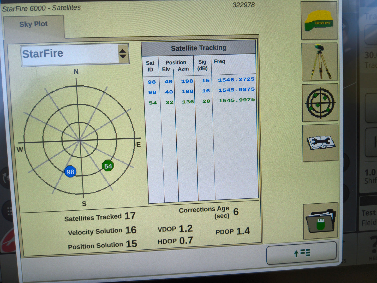Click the Satellites Tracked 17 readout
Screen dimensions: 377x283
click(100, 216)
